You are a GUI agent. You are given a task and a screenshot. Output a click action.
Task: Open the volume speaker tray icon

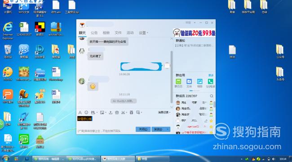click(274, 159)
